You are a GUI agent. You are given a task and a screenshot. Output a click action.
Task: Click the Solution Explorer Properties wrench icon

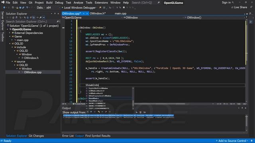coord(40,17)
